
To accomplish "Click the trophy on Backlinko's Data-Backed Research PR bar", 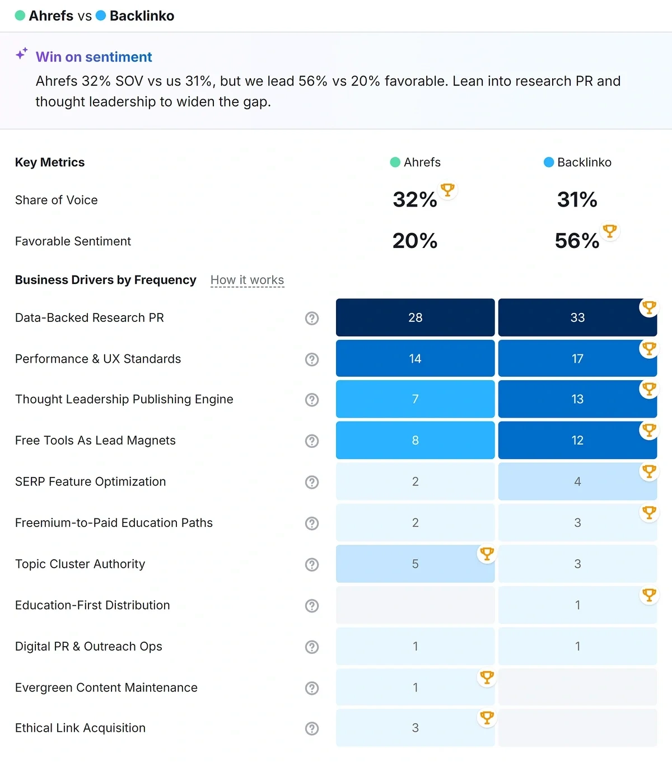I will [649, 307].
